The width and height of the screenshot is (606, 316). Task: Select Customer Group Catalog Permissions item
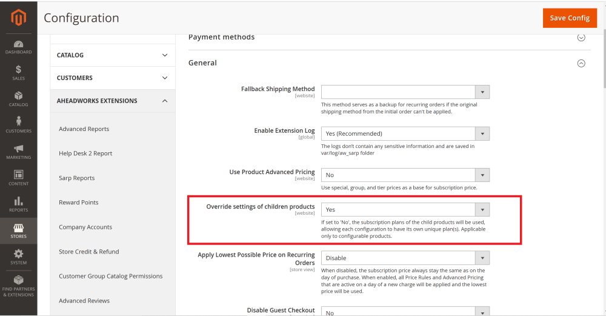pos(110,276)
